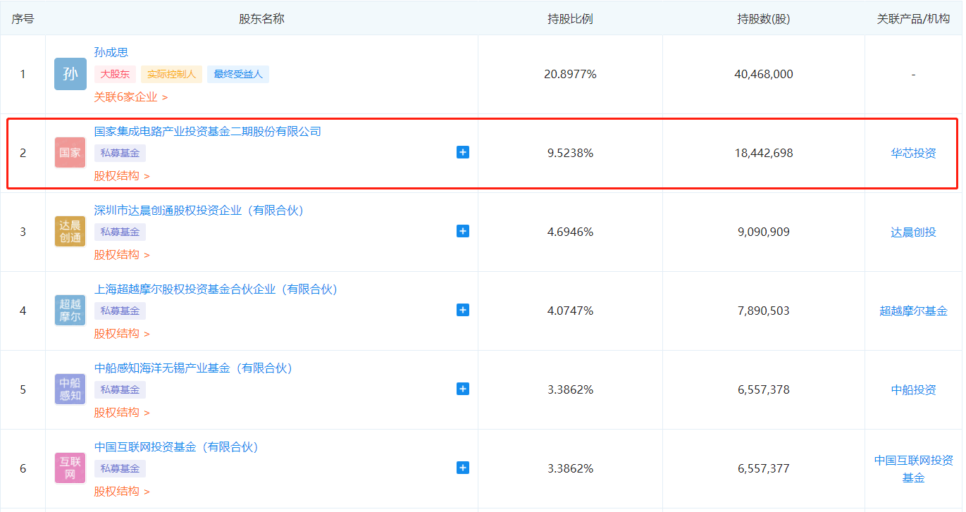The width and height of the screenshot is (966, 512).
Task: Click 私募基金 tag under 中国互联网投资基金
Action: [x=120, y=468]
